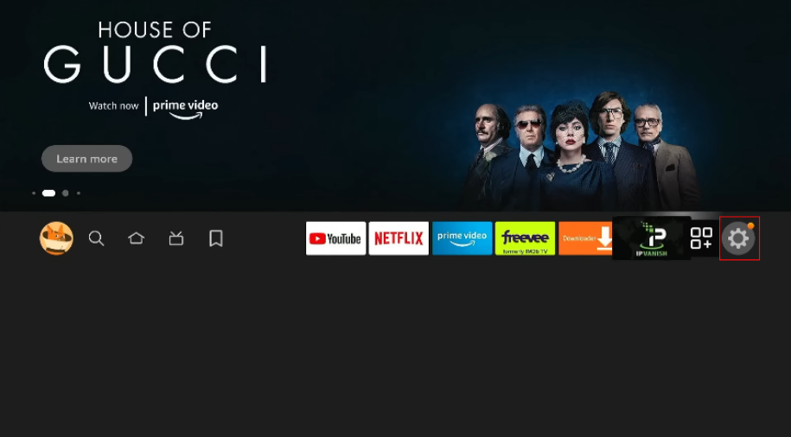Viewport: 791px width, 437px height.
Task: Click the Learn more button
Action: (86, 158)
